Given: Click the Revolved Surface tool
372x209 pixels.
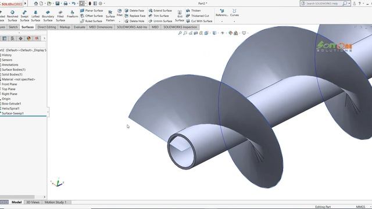Looking at the screenshot, I should point(12,16).
